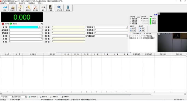Click the 过磅图片 weighing pictures button

[32, 97]
